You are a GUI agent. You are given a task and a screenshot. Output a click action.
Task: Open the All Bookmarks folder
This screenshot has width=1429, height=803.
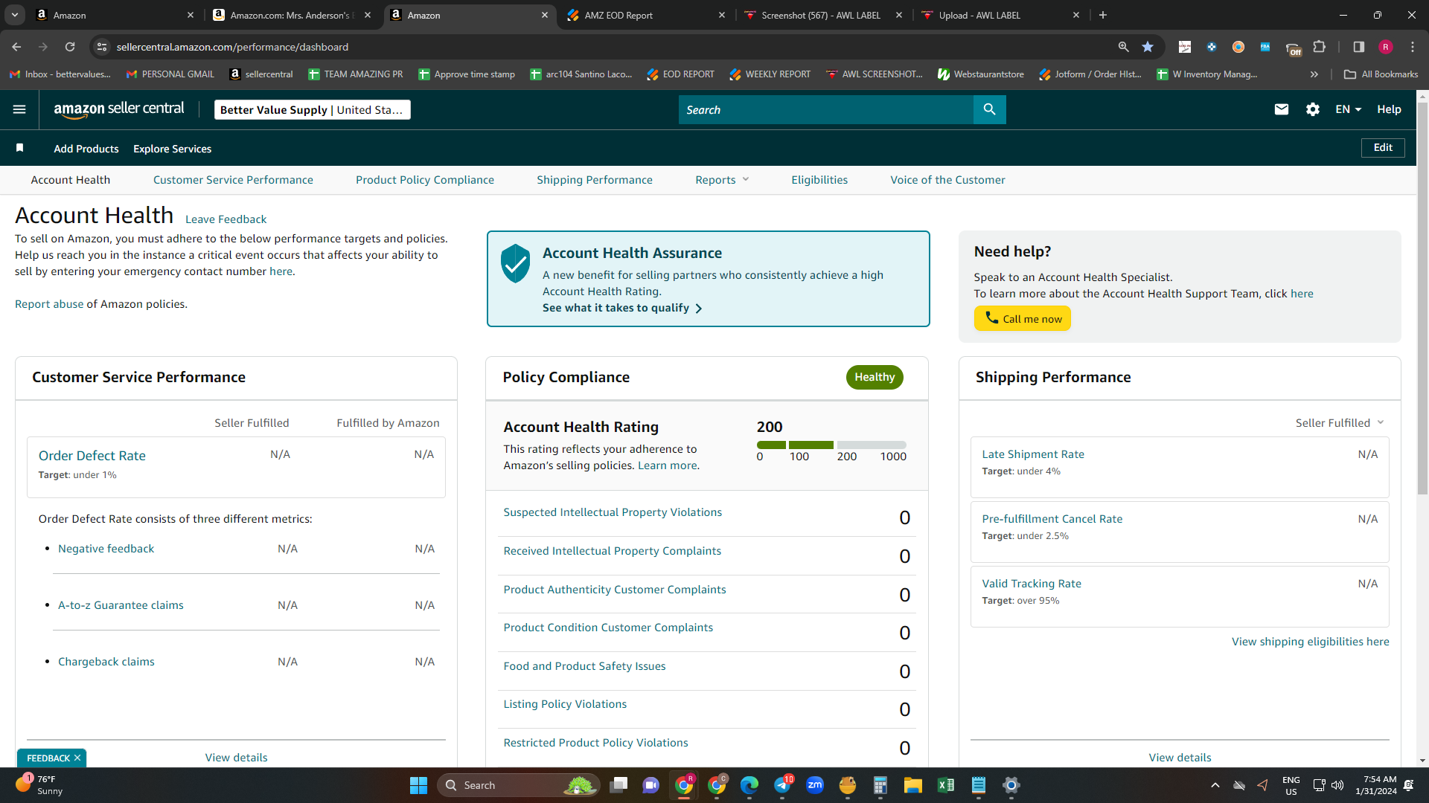click(1381, 74)
